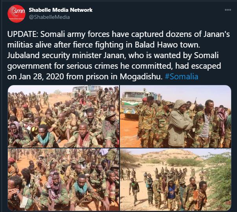This screenshot has width=237, height=212.
Task: Follow the #Somalia hashtag link
Action: click(x=181, y=77)
